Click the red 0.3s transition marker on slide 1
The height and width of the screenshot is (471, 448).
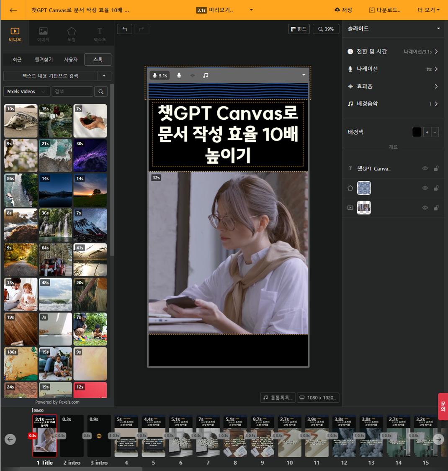pos(33,435)
